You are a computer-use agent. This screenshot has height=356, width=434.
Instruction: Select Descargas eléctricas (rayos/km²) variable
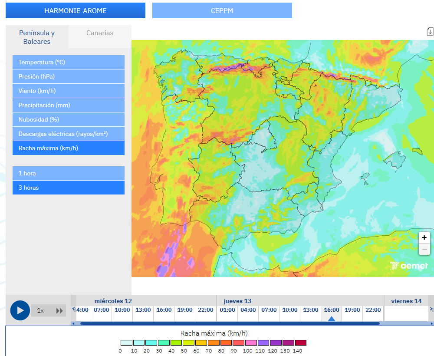pyautogui.click(x=69, y=134)
